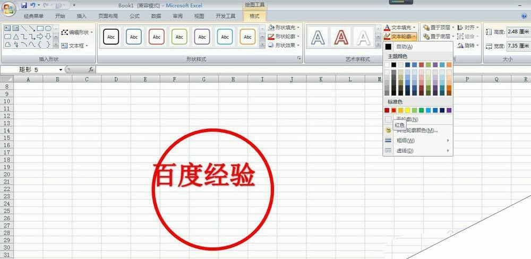Select the right brace shape
This screenshot has width=531, height=259.
tap(48, 45)
